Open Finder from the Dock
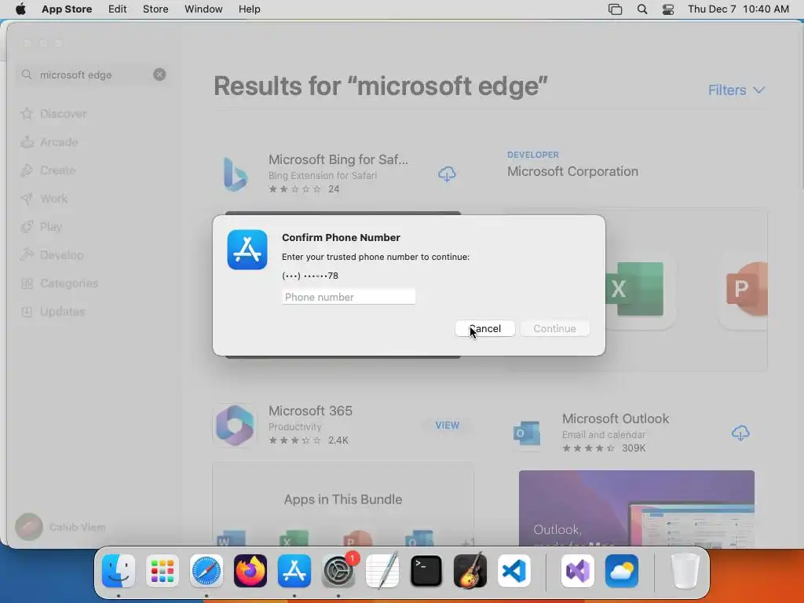Viewport: 804px width, 603px height. click(119, 571)
